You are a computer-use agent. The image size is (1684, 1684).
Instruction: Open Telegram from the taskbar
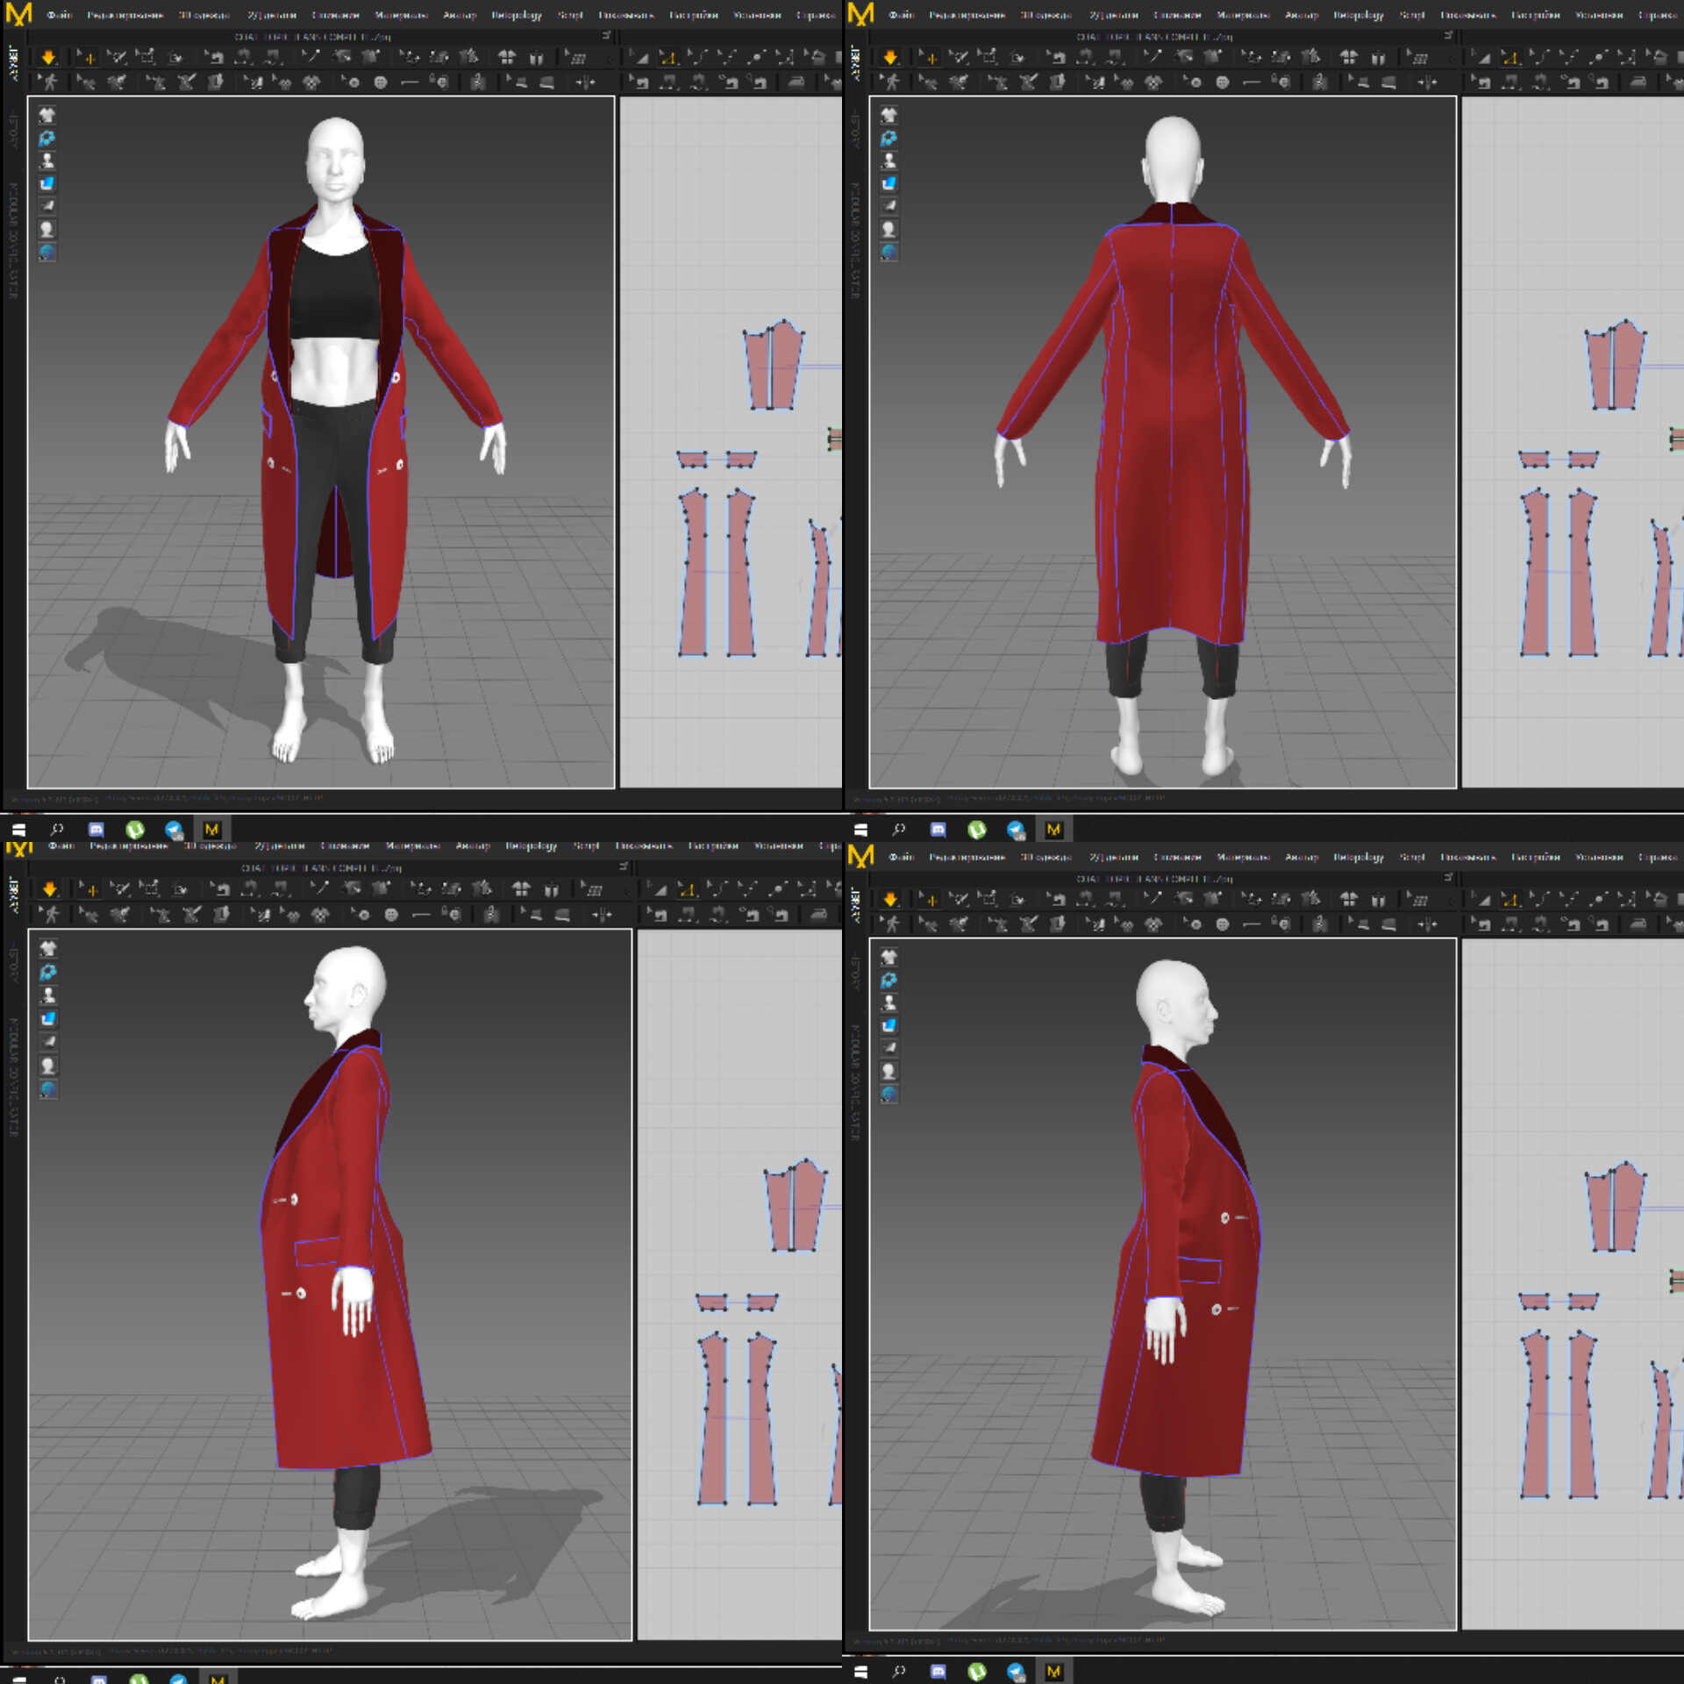point(171,830)
